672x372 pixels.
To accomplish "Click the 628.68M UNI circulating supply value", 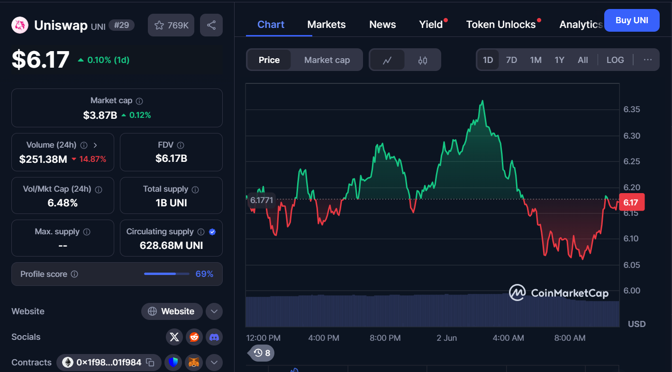I will coord(171,245).
